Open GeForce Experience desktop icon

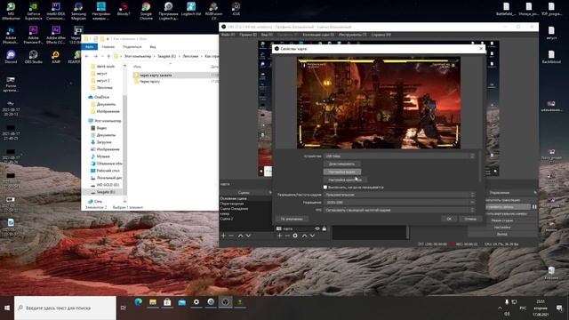coord(34,11)
